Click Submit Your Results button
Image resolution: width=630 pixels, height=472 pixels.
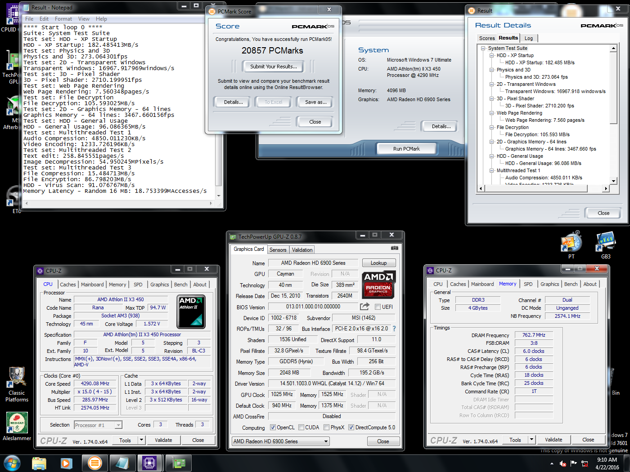(274, 67)
